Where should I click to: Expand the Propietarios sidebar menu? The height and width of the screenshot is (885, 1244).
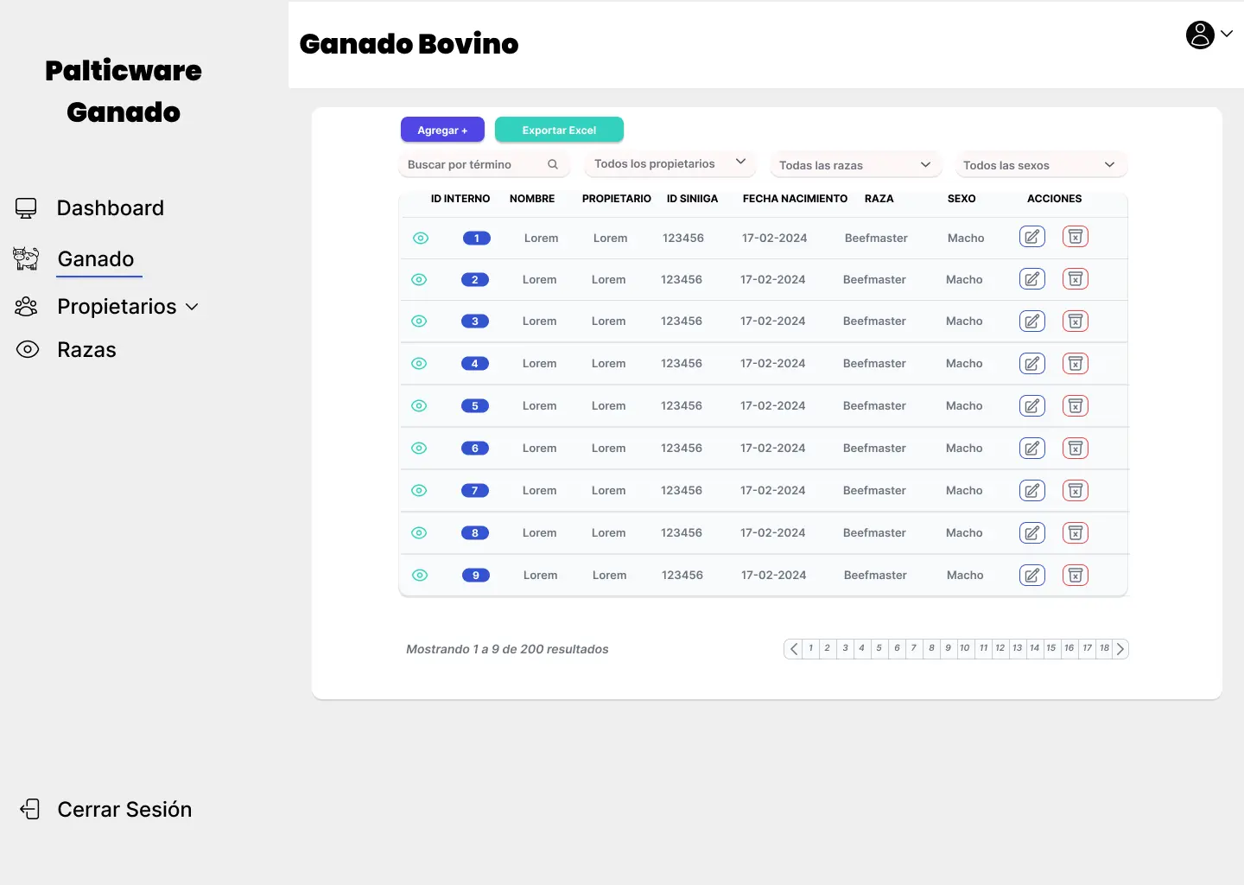(194, 306)
